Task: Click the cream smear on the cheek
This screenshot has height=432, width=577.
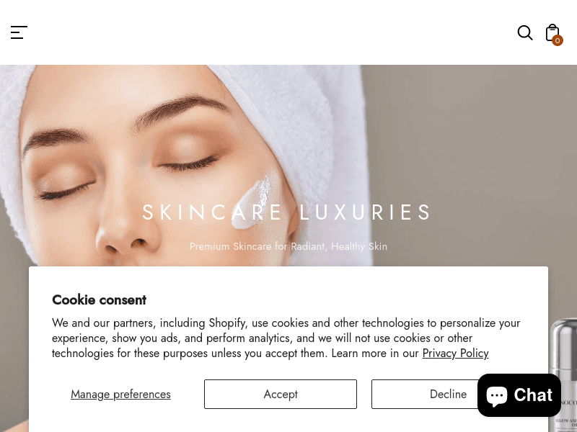Action: pos(253,200)
